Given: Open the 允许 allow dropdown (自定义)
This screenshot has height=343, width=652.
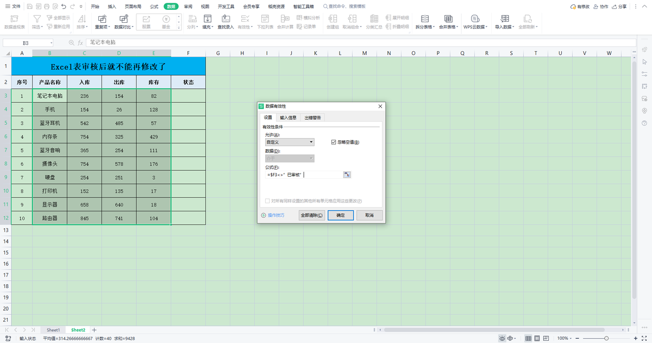Looking at the screenshot, I should tap(290, 142).
